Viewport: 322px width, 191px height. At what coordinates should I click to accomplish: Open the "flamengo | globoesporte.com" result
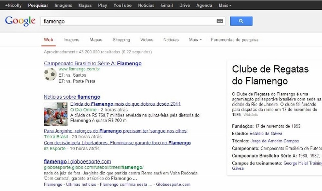click(x=77, y=161)
